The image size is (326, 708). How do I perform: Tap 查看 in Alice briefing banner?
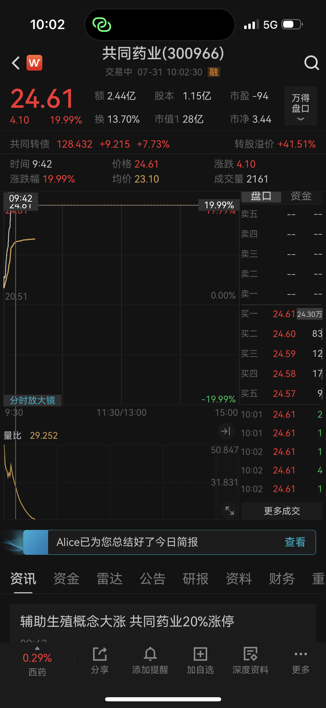point(295,542)
